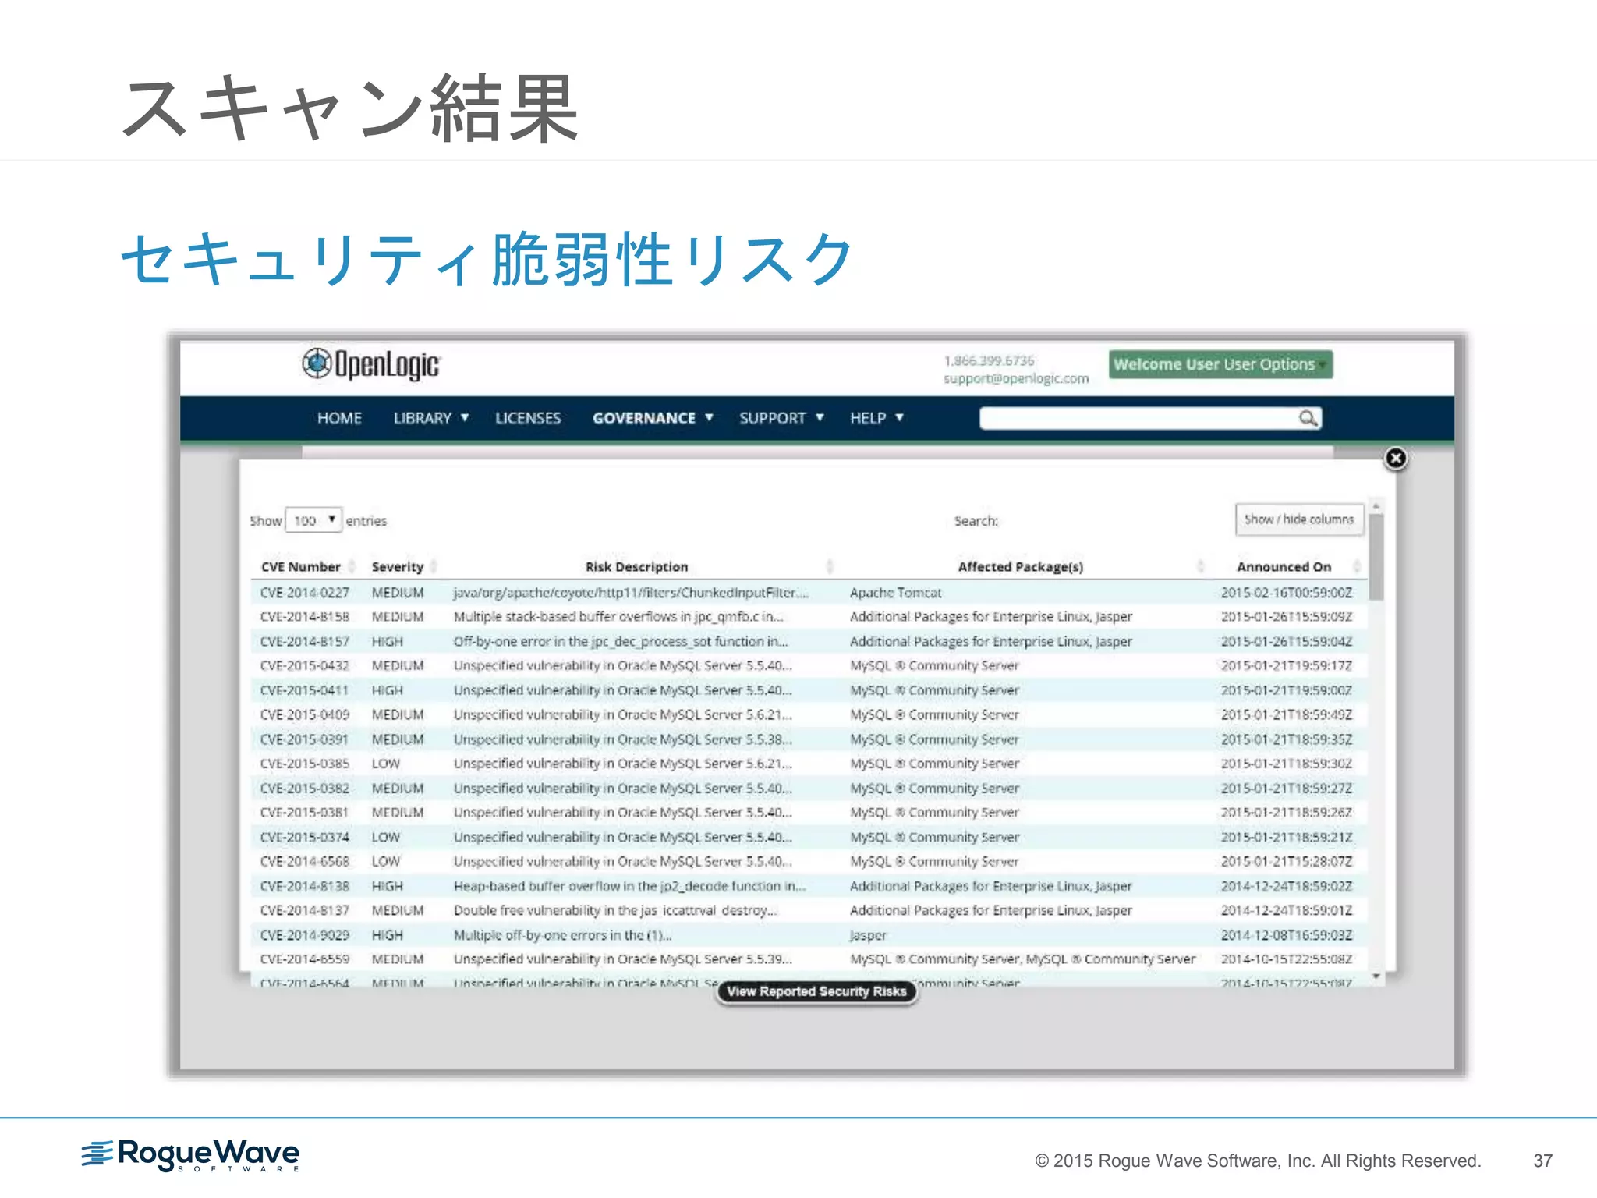The width and height of the screenshot is (1597, 1198).
Task: Click Show / hide columns button
Action: [x=1299, y=519]
